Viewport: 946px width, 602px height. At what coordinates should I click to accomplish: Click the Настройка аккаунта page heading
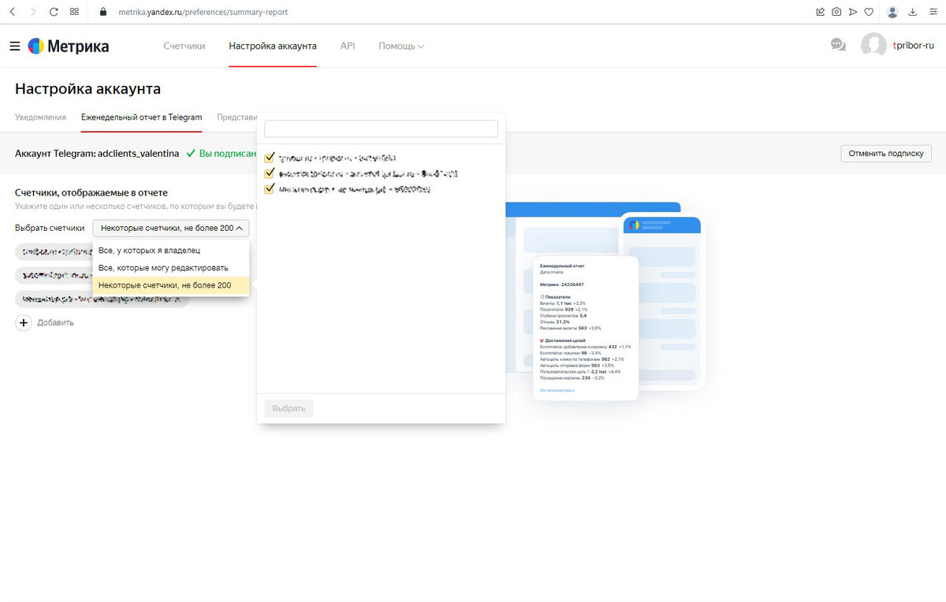click(x=88, y=89)
